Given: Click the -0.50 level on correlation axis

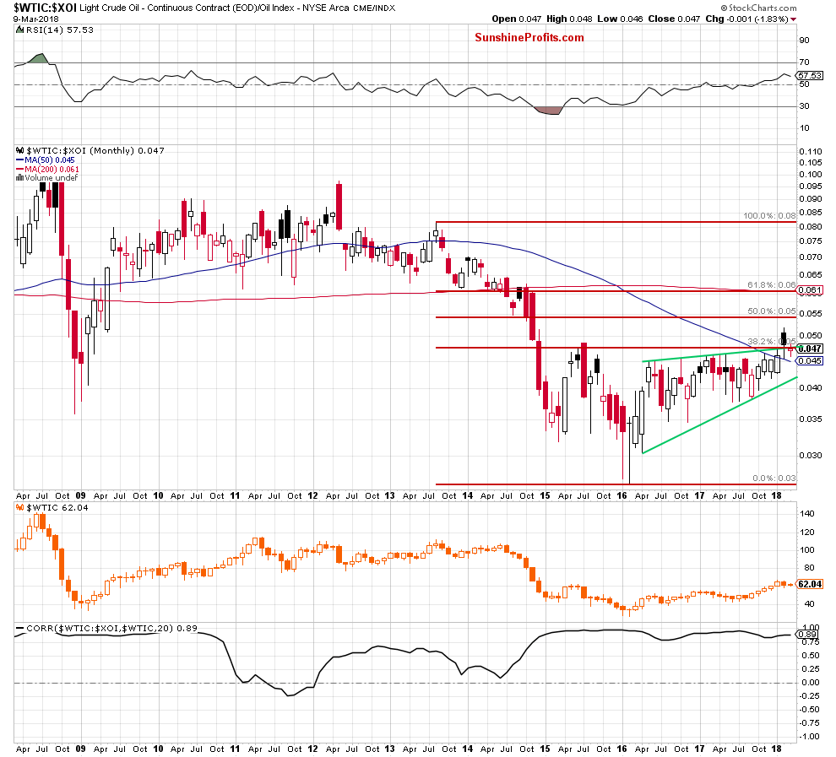Looking at the screenshot, I should 809,710.
